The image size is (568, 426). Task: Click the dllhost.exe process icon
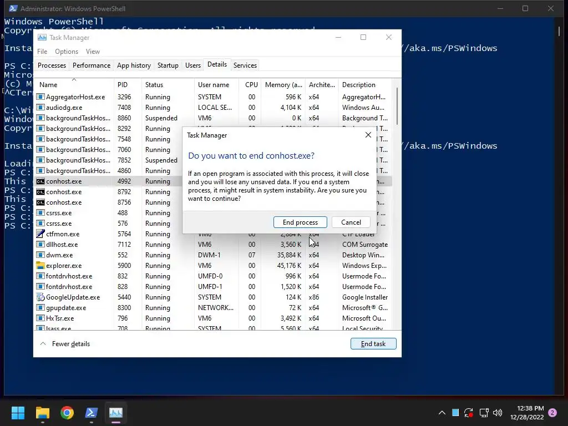click(x=40, y=245)
